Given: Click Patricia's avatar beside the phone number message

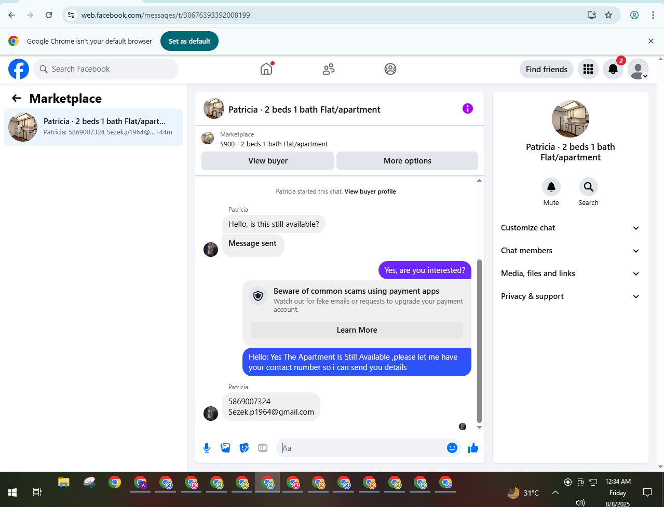Looking at the screenshot, I should coord(211,413).
